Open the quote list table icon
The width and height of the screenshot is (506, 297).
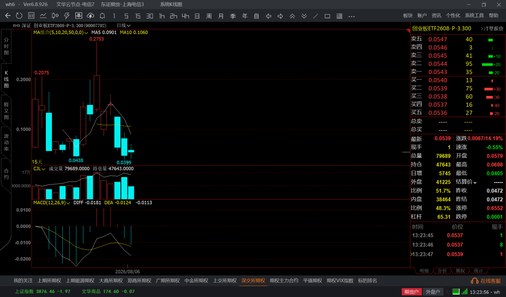(31, 15)
